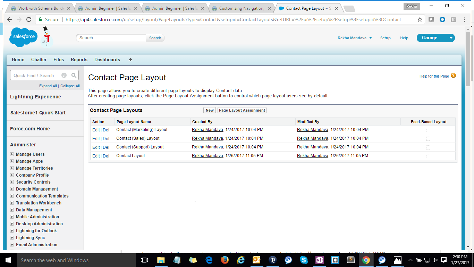Click the Search button in header

(x=155, y=38)
